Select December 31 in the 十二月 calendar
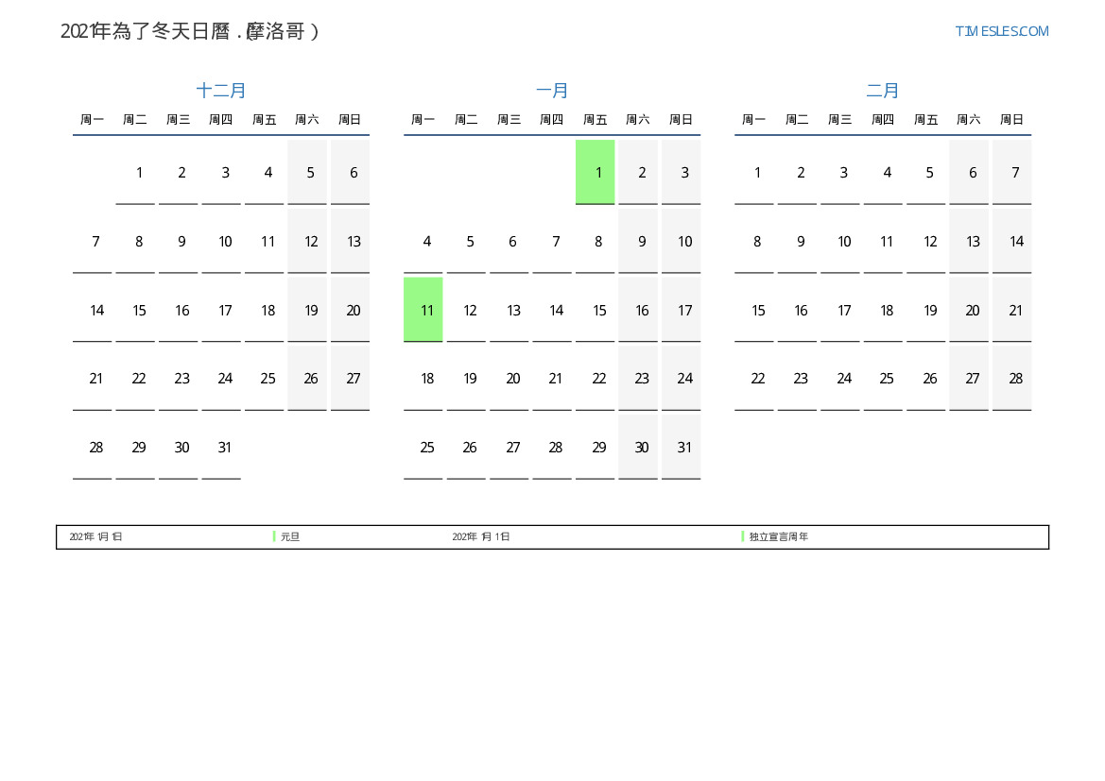The height and width of the screenshot is (781, 1105). (225, 448)
